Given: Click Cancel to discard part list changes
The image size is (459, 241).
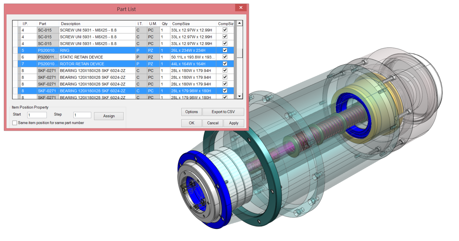Looking at the screenshot, I should [x=212, y=123].
